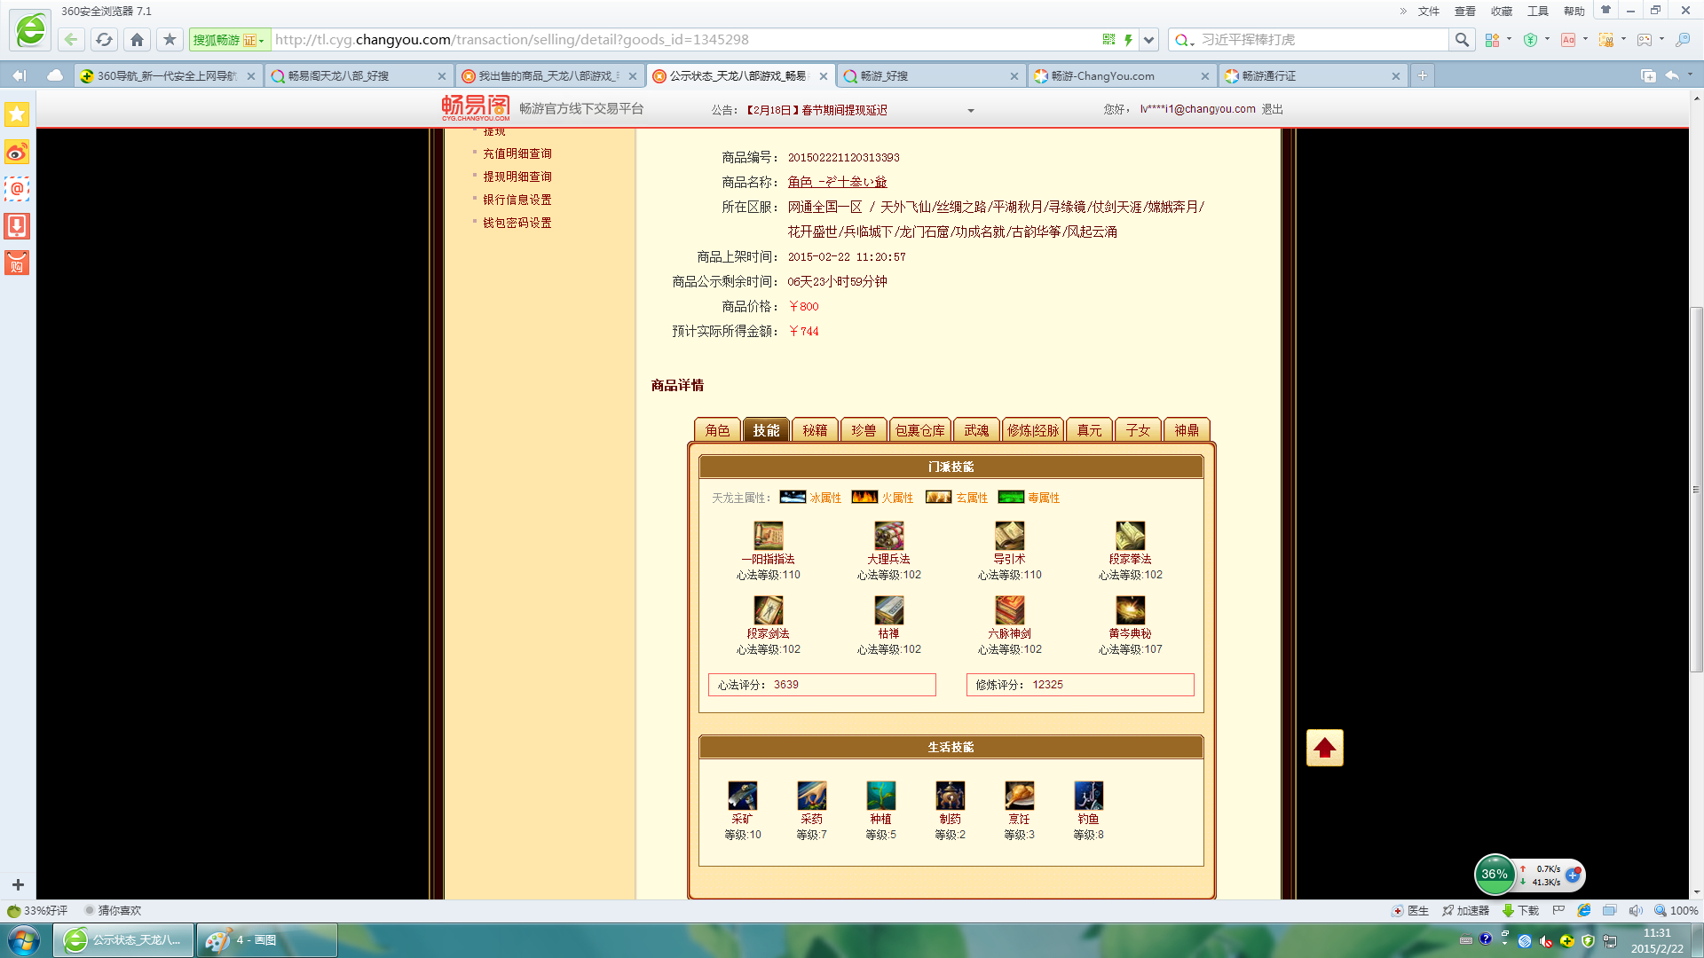The width and height of the screenshot is (1704, 958).
Task: Click the 退出 logout link
Action: [x=1272, y=109]
